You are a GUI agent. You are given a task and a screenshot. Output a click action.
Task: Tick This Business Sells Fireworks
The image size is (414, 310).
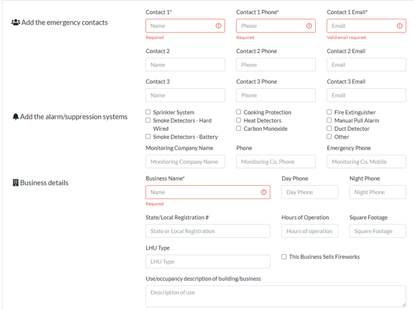(284, 257)
